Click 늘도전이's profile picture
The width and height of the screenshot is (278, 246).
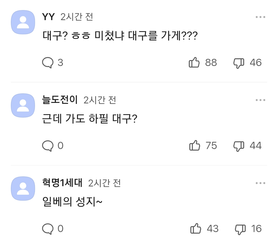pyautogui.click(x=23, y=105)
